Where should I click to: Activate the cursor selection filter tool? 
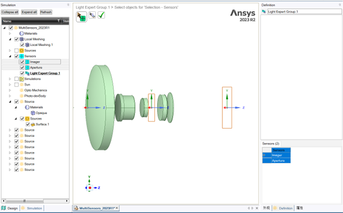(x=92, y=15)
